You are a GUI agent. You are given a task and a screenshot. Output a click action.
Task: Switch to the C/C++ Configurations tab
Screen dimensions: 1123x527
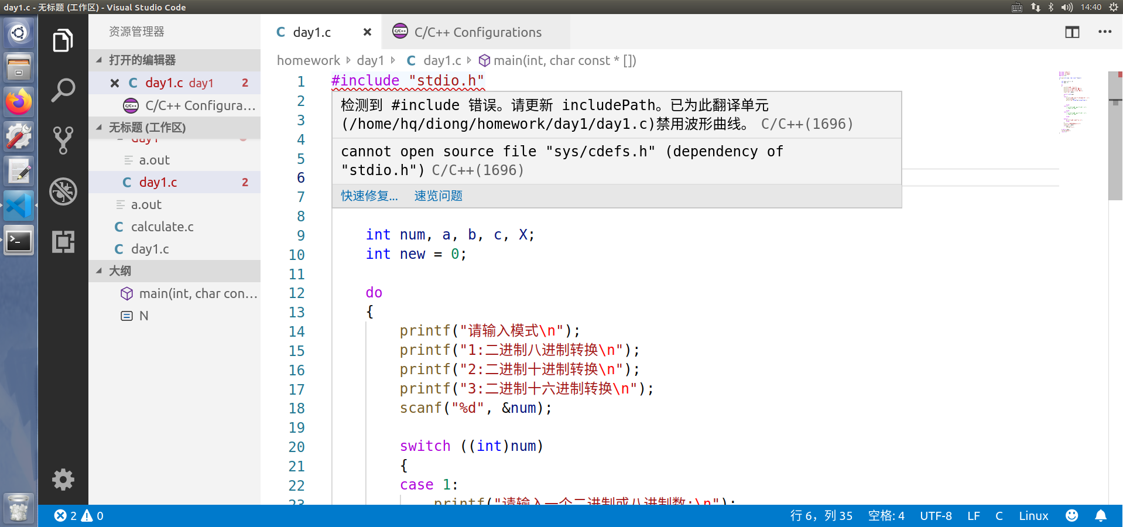(x=477, y=32)
